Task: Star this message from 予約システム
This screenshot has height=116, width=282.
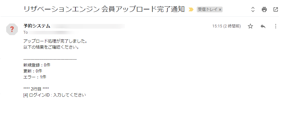Action: coord(250,26)
